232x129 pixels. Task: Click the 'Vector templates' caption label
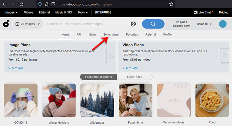click(174, 122)
